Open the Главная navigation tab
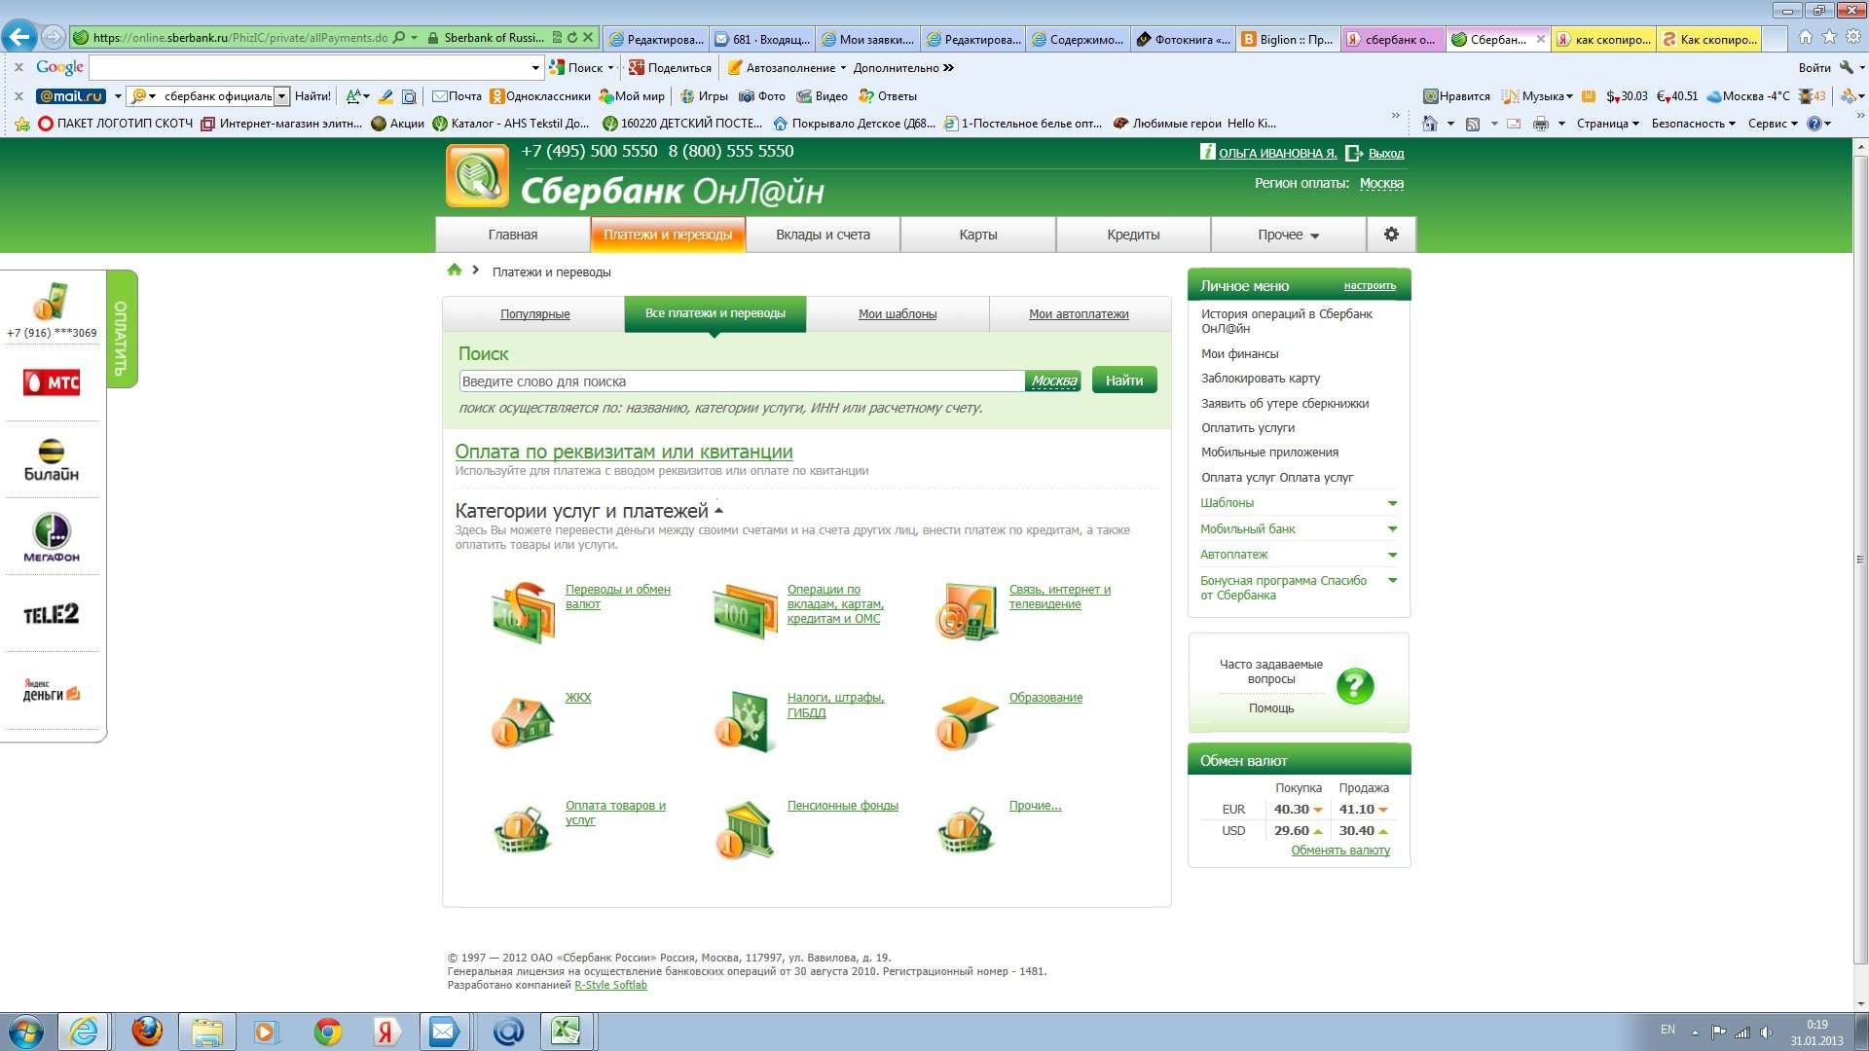 (512, 235)
